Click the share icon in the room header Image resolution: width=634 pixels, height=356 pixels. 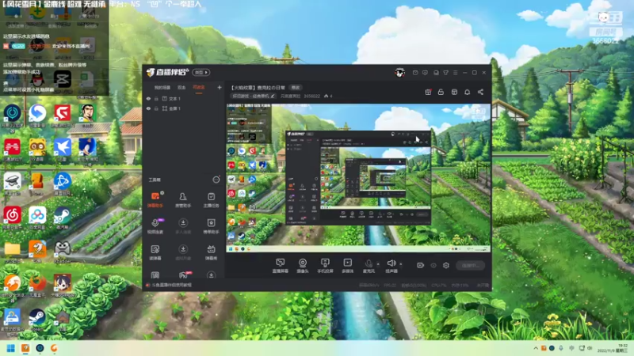click(x=480, y=92)
